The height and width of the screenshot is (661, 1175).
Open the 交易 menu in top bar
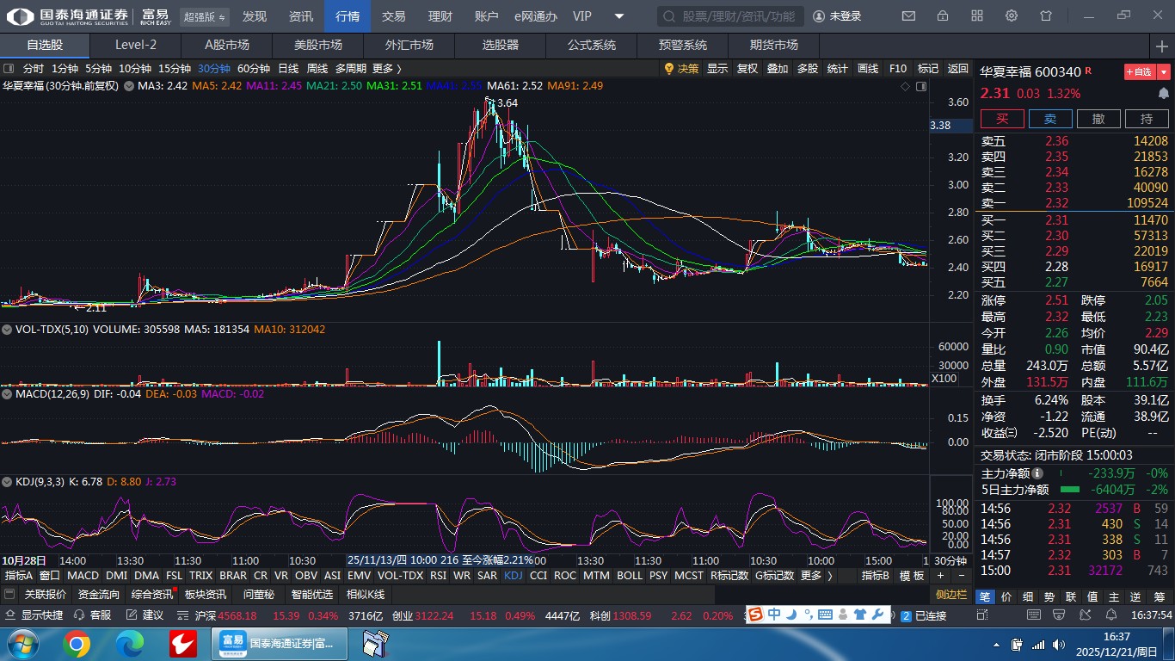[x=393, y=16]
